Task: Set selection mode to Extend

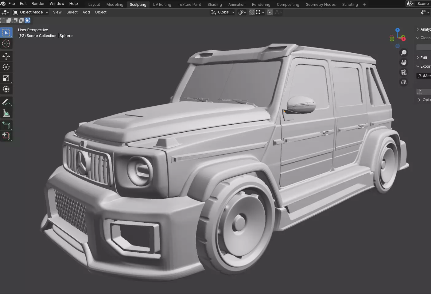Action: coord(9,21)
